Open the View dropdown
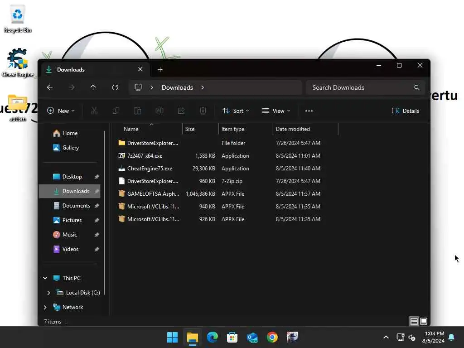 coord(276,111)
